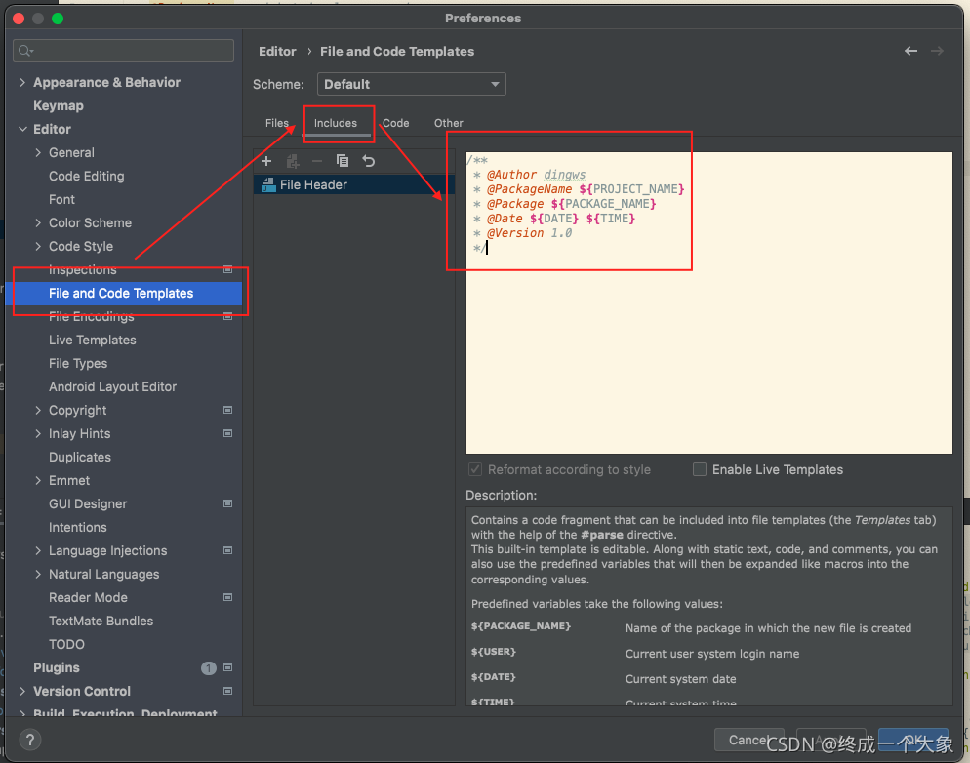Expand the Inlay Hints node
970x763 pixels.
38,433
